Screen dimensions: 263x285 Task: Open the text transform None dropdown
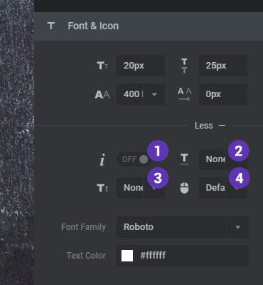[141, 188]
